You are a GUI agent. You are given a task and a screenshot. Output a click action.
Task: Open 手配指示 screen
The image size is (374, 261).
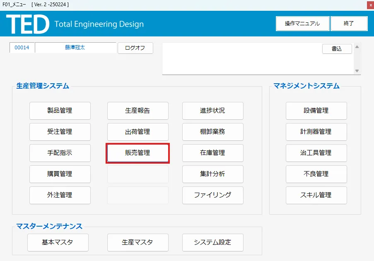click(60, 153)
